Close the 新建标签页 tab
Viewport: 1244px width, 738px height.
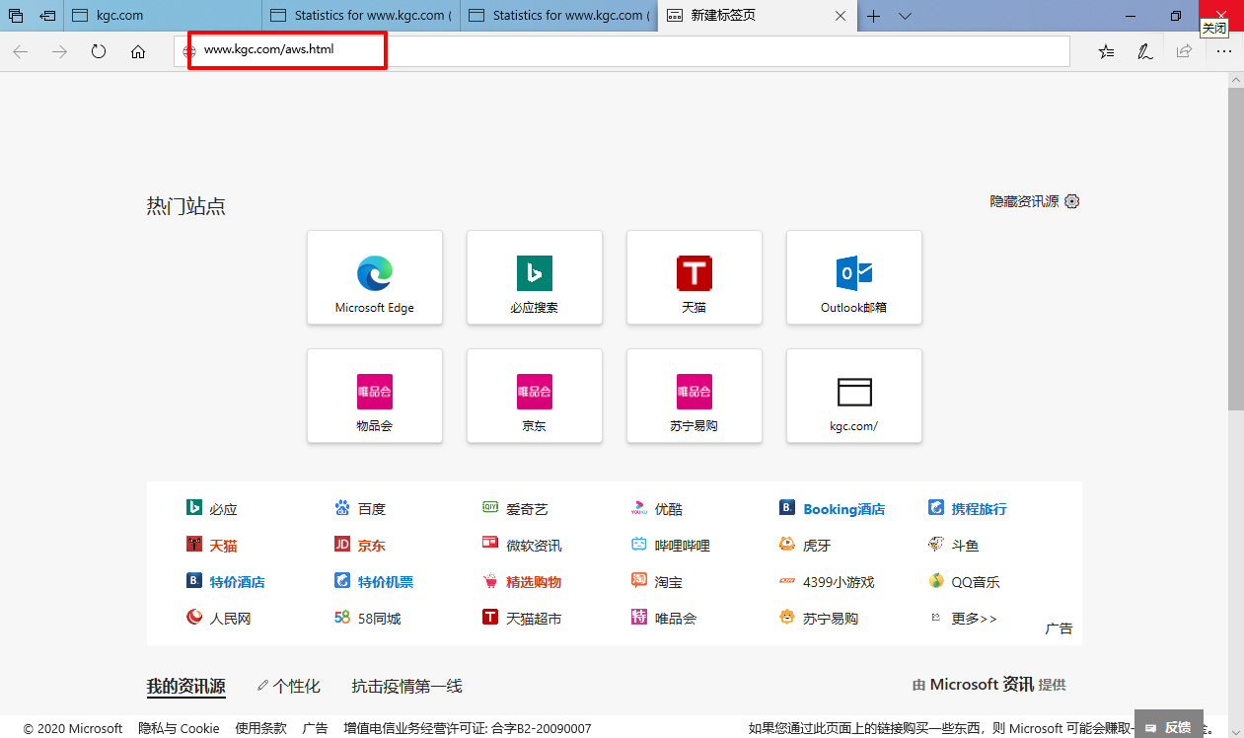(840, 16)
